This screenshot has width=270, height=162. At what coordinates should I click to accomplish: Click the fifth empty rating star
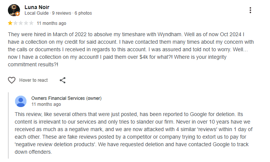(31, 23)
